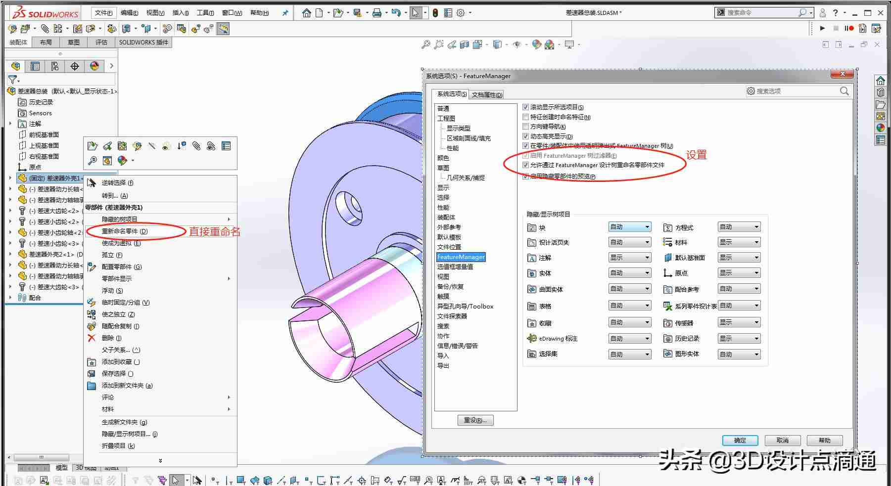Click the 搜索选项 search field
Screen dimensions: 891x486
coord(797,91)
